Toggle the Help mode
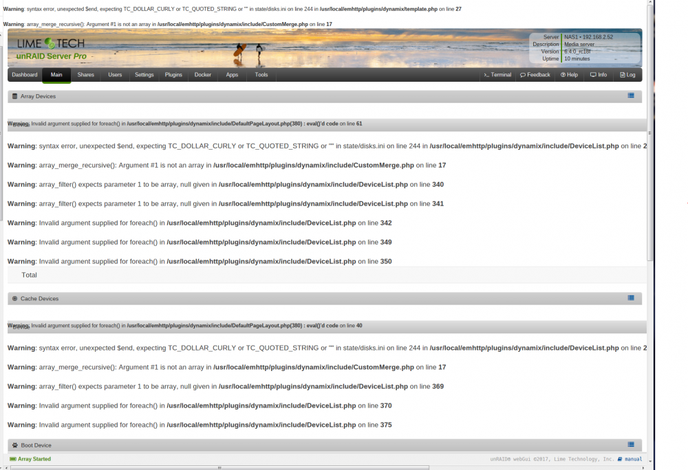 coord(569,75)
